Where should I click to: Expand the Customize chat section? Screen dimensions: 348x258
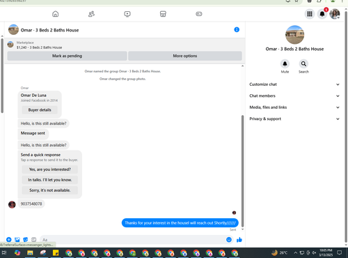click(x=294, y=84)
